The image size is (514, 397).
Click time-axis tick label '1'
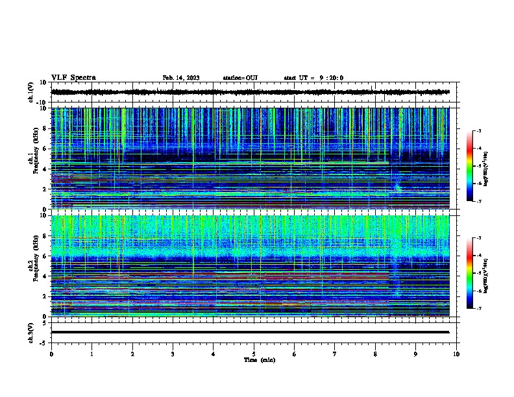click(x=92, y=354)
